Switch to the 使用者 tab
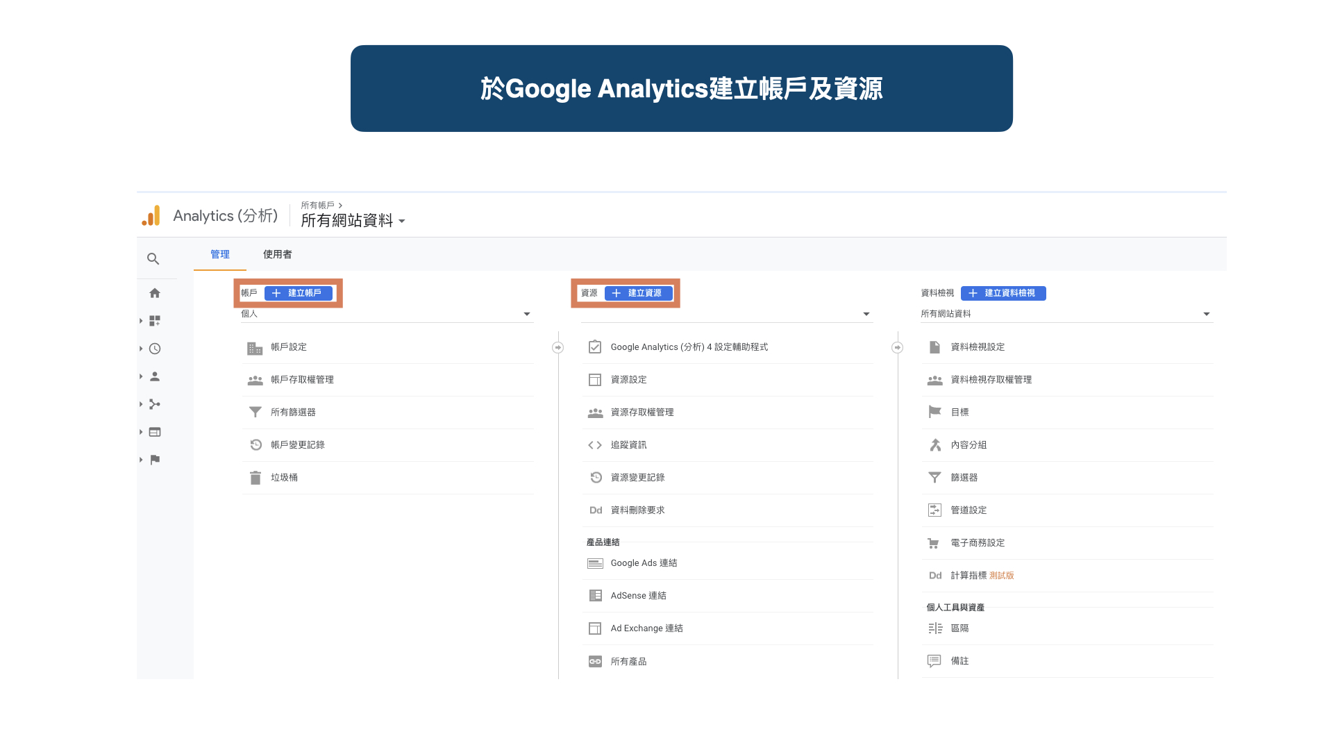This screenshot has width=1333, height=750. (277, 254)
